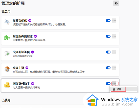Click the 附加组件管理器 extension name
139x108 pixels.
[23, 36]
